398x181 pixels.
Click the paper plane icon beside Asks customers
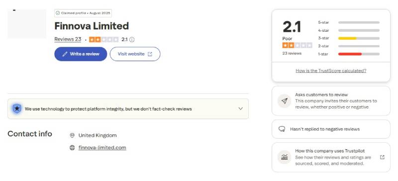284,101
